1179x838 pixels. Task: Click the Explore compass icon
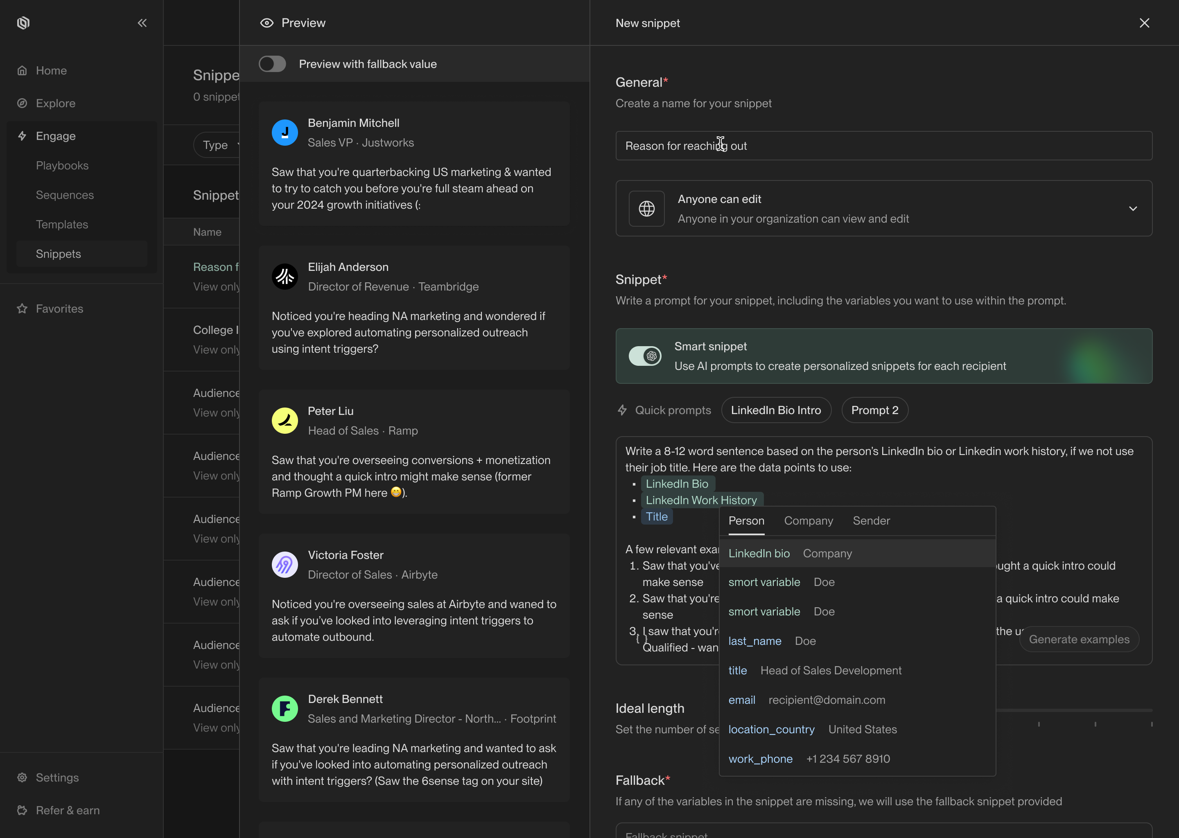[x=22, y=103]
